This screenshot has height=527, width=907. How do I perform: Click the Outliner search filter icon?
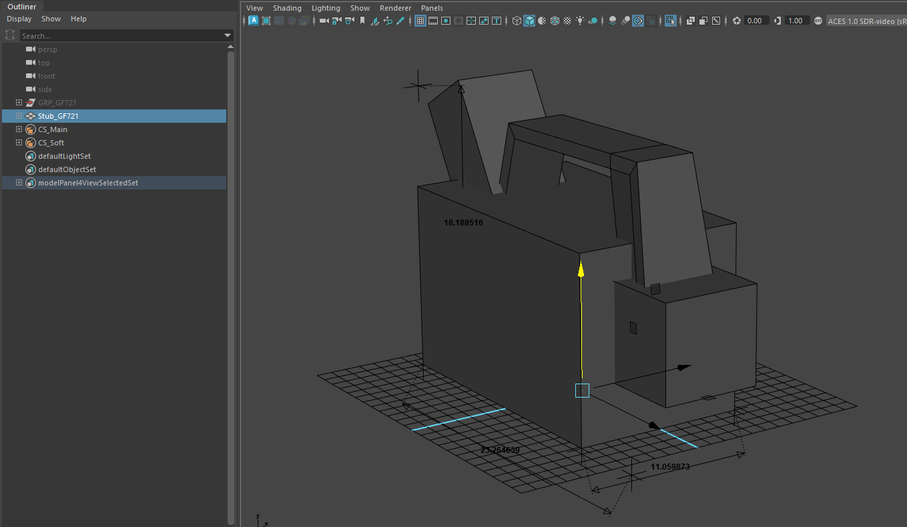11,35
